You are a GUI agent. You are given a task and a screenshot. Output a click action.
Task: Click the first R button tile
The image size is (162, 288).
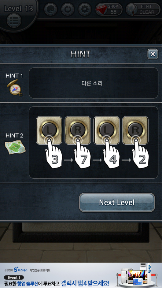tap(78, 130)
